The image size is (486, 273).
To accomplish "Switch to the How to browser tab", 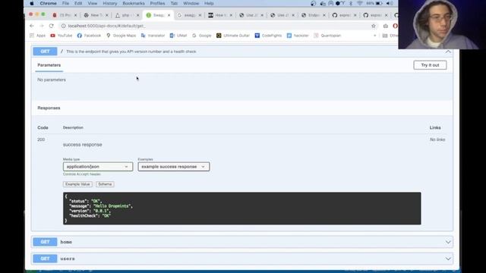I will point(219,15).
